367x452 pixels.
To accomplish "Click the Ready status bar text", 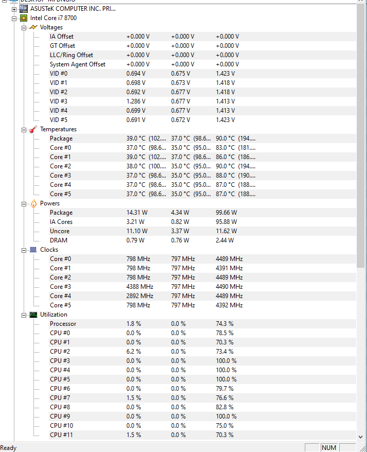I will click(8, 448).
